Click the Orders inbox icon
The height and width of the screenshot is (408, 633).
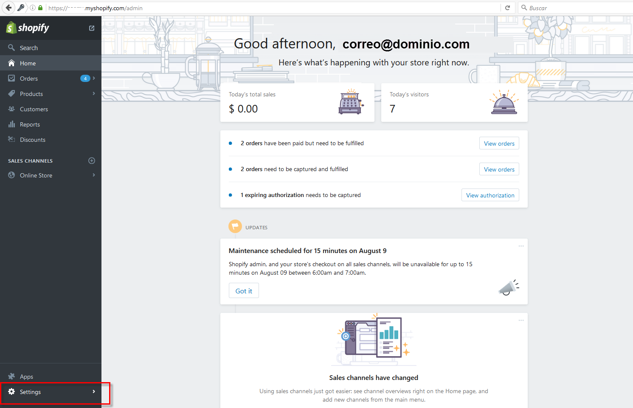click(x=11, y=78)
